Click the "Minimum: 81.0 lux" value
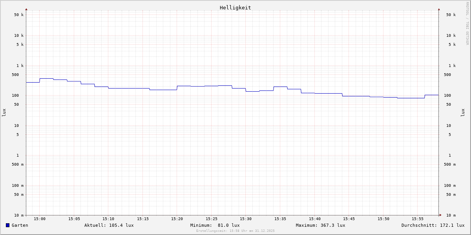The image size is (471, 235). coord(215,225)
